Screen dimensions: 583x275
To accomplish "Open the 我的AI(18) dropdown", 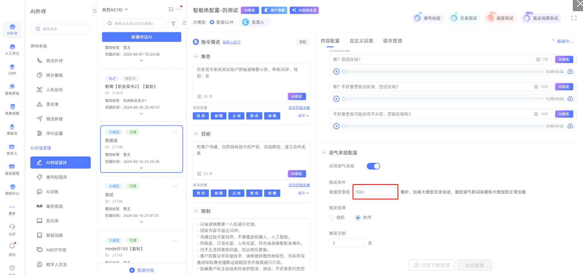I will 115,10.
